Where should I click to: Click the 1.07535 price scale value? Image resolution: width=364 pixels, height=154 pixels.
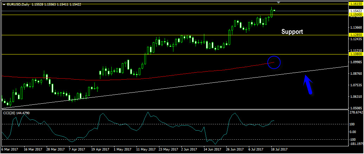click(356, 85)
